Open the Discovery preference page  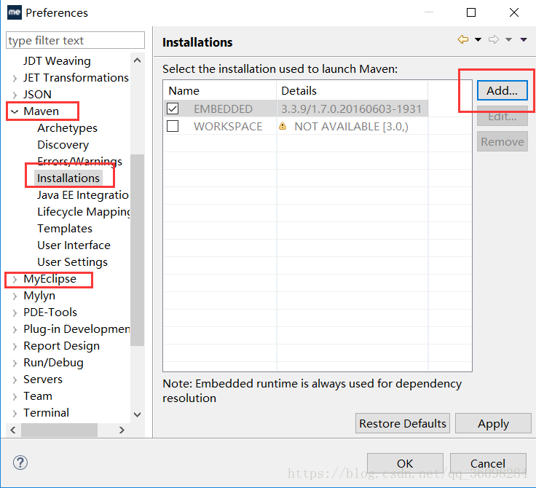click(x=63, y=145)
